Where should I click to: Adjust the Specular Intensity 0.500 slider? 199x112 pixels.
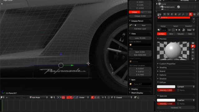[x=166, y=104]
